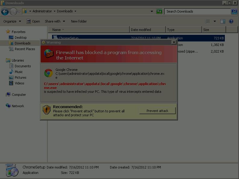Click the Back navigation arrow
239x179 pixels.
(5, 12)
